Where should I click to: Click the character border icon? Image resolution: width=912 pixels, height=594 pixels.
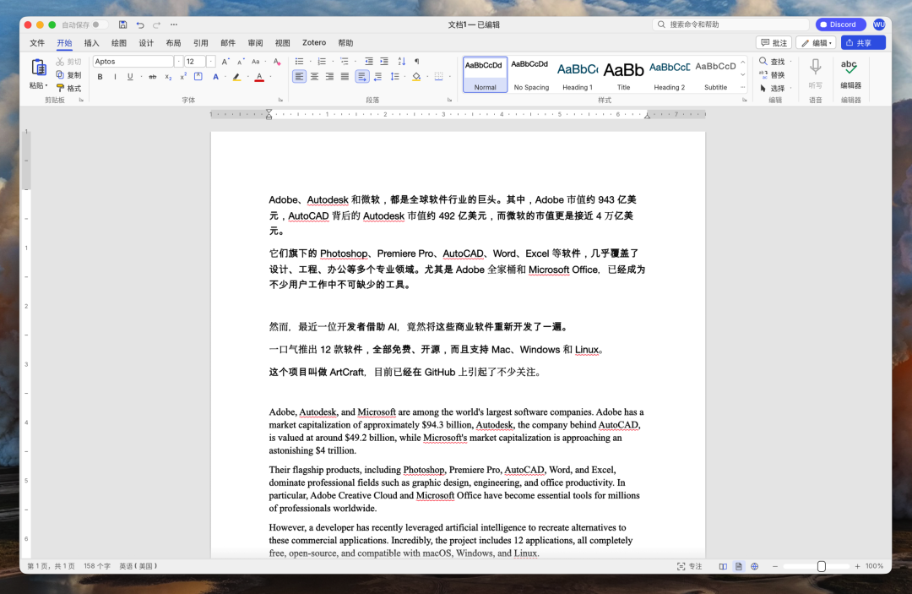[x=198, y=77]
